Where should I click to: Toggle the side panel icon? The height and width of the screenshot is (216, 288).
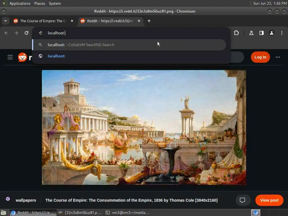(261, 33)
